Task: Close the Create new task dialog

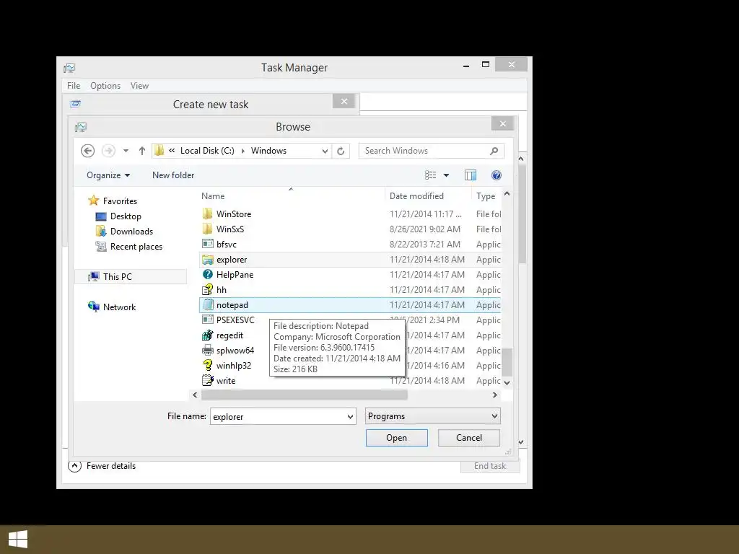Action: click(344, 101)
